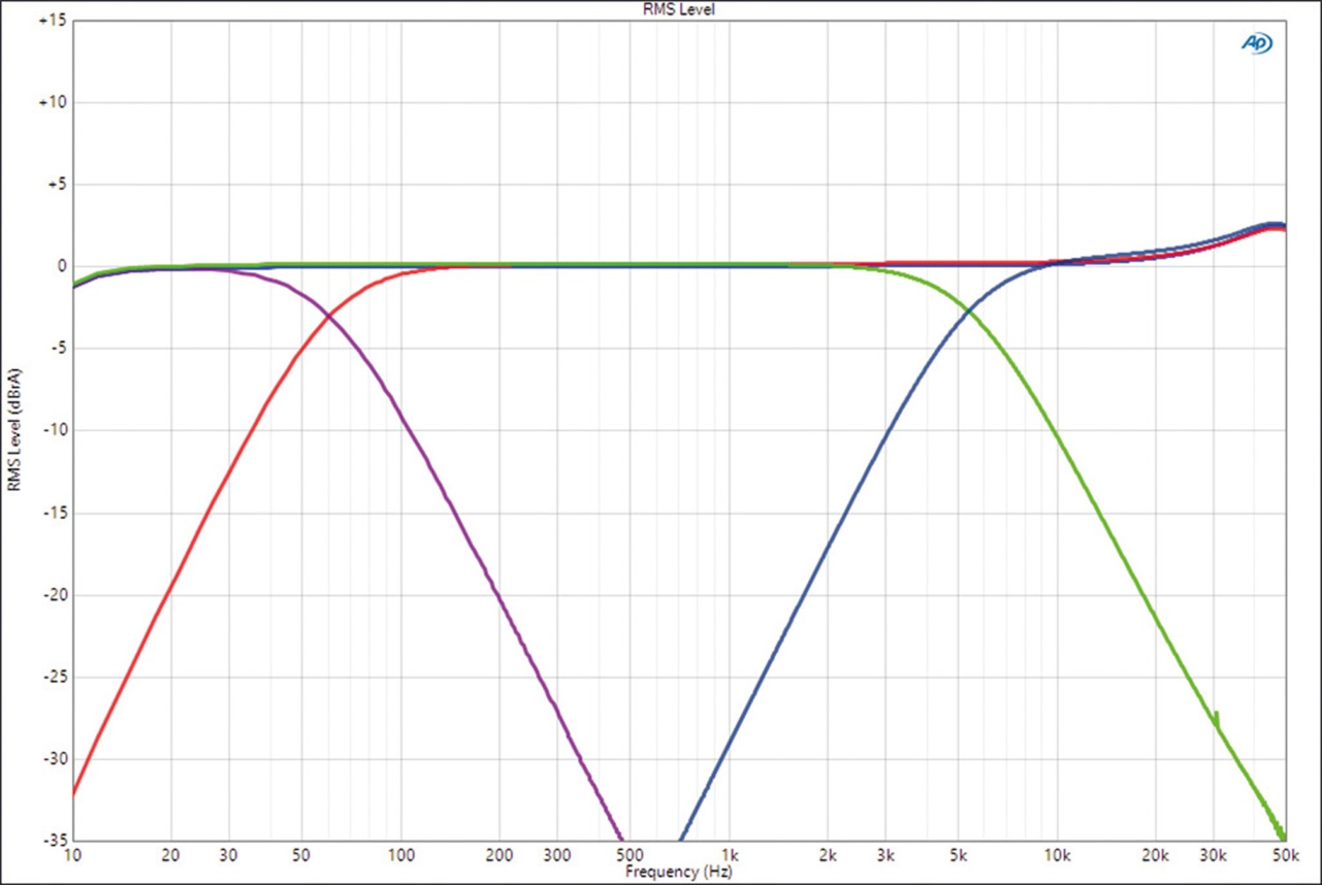1322x885 pixels.
Task: Click the 50 frequency tick label
Action: 301,855
